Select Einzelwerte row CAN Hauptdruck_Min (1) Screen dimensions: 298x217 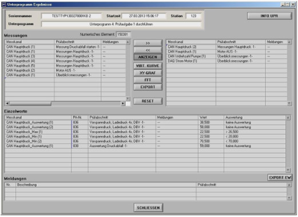(145, 136)
